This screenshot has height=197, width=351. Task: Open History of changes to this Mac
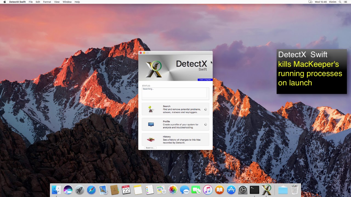(x=175, y=140)
